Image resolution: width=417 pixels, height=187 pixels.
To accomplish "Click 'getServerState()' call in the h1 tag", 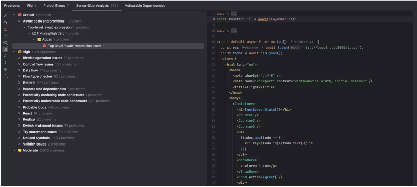I will pyautogui.click(x=263, y=110).
